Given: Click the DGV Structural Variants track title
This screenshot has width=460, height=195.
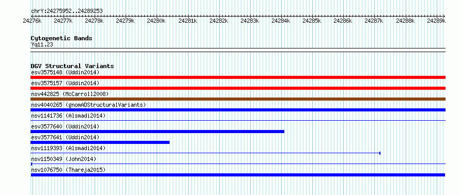Looking at the screenshot, I should 72,66.
